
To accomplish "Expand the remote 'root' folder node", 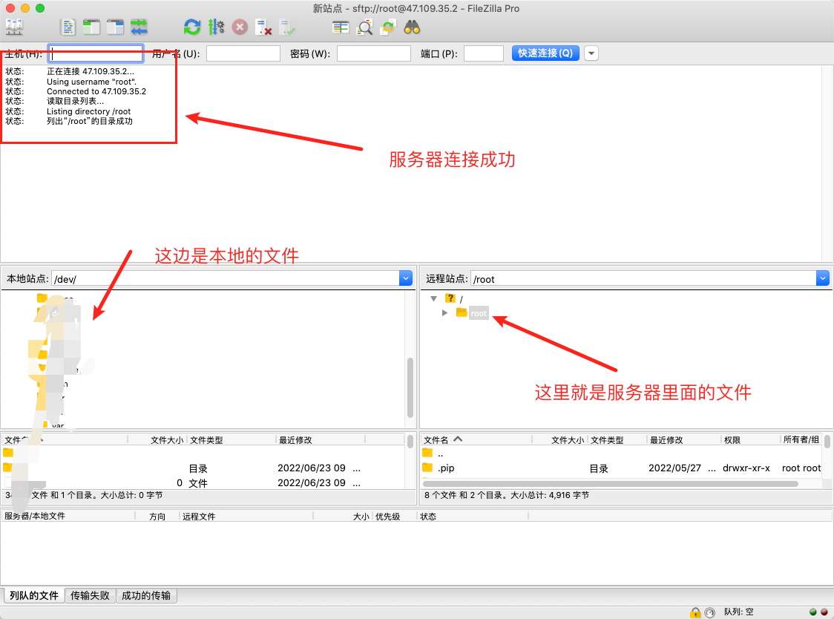I will tap(445, 313).
